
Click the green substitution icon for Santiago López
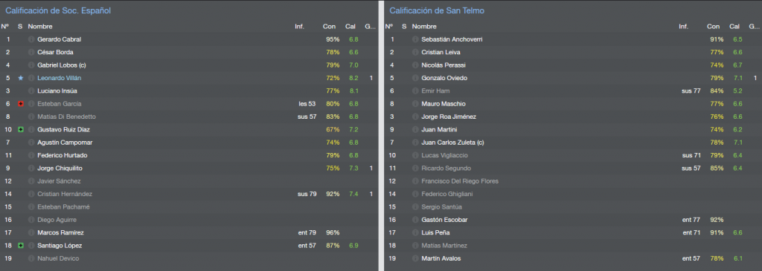coord(20,246)
